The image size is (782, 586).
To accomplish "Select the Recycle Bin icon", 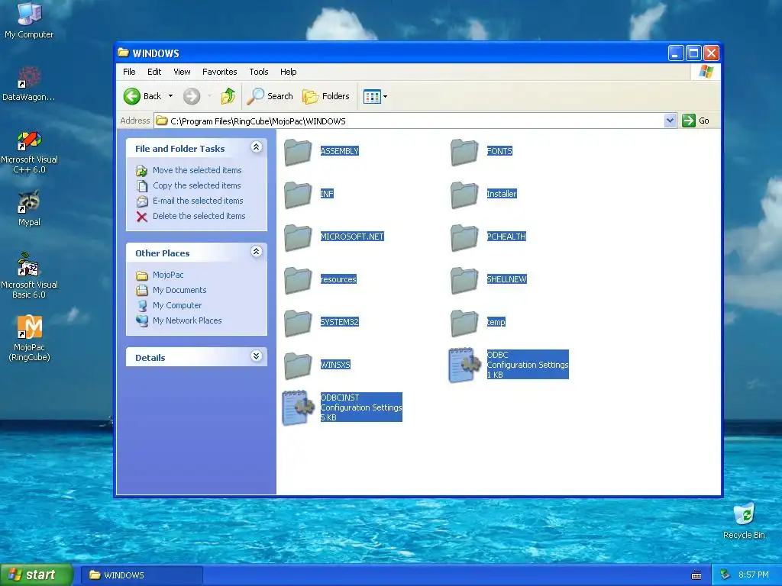I will tap(744, 520).
